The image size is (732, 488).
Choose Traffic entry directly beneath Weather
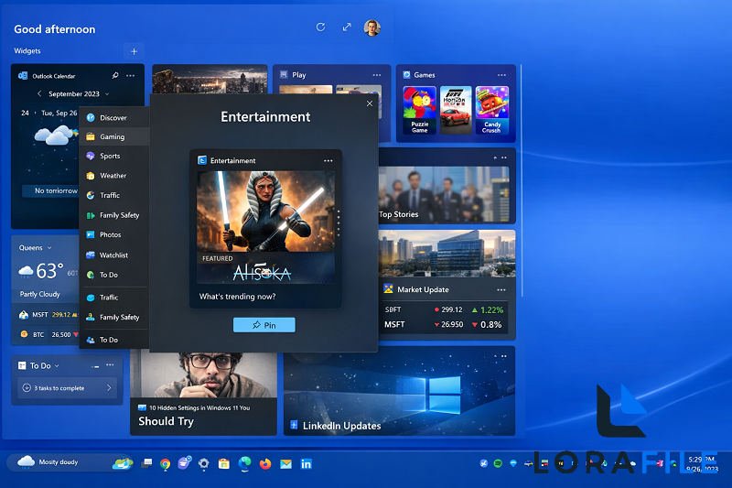click(x=113, y=195)
